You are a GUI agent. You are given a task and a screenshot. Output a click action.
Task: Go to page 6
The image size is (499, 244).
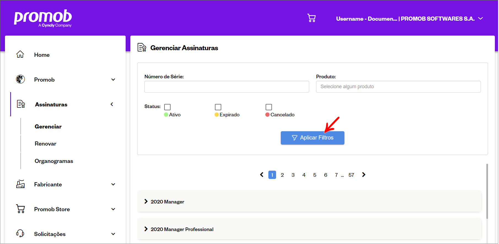tap(326, 175)
